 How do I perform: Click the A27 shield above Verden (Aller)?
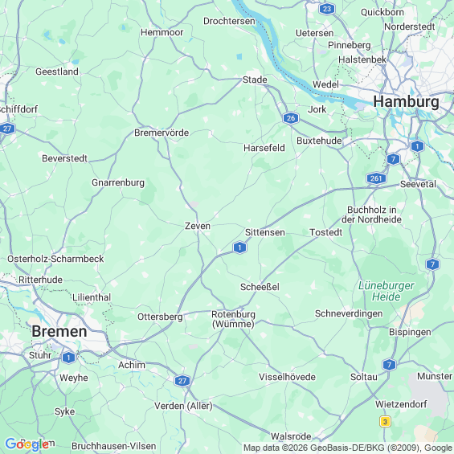click(182, 381)
